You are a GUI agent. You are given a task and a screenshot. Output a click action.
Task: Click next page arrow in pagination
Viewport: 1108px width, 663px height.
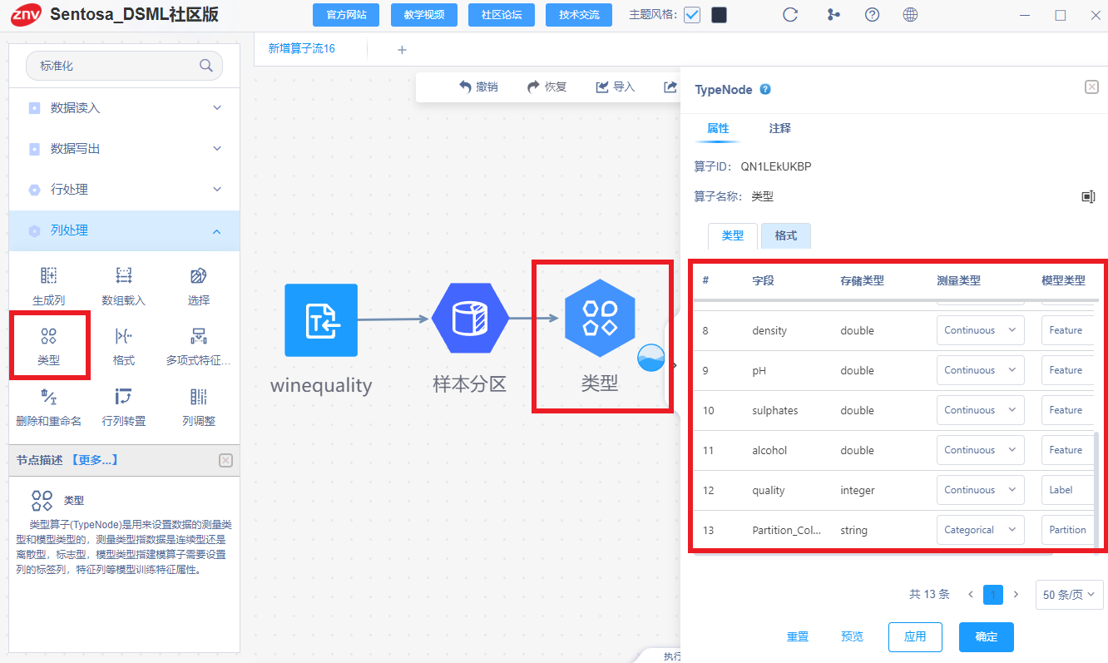pyautogui.click(x=1016, y=595)
